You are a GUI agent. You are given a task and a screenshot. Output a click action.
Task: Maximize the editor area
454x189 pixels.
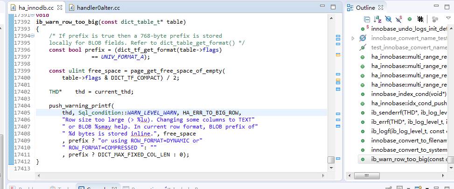click(333, 7)
